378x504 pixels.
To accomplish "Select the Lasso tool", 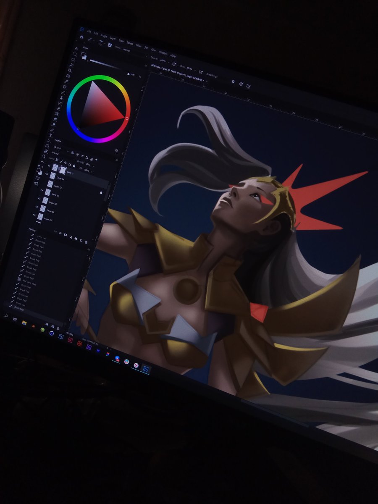I will point(73,60).
